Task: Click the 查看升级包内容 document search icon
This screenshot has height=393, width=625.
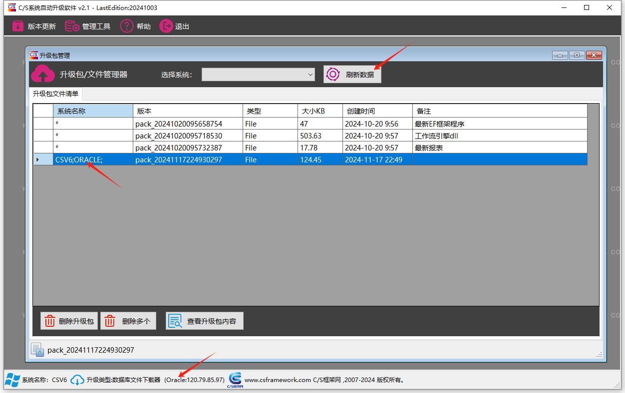Action: click(x=175, y=321)
